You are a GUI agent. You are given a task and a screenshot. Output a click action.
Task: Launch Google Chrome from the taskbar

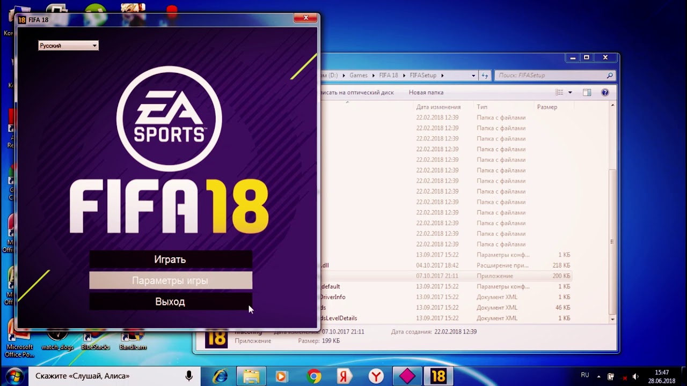pos(314,376)
